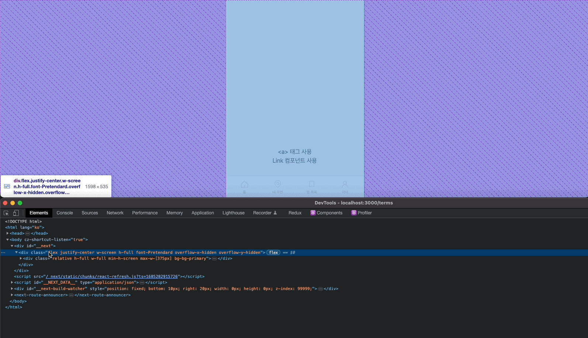Screen dimensions: 588x338
Task: Open the React Components tab
Action: (326, 213)
